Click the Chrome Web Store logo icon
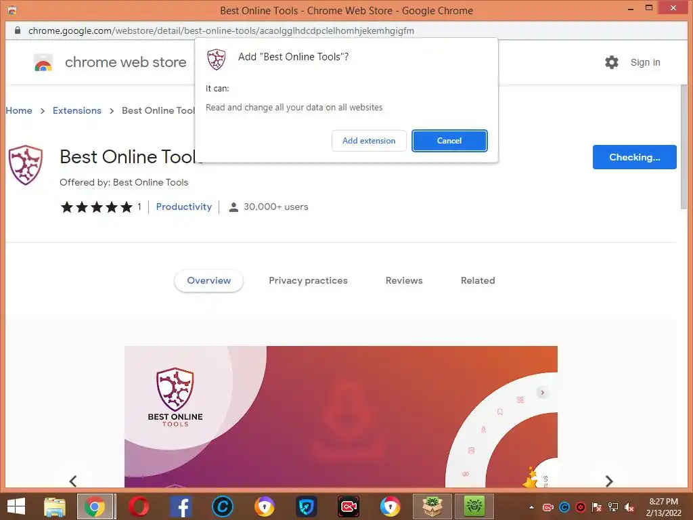The image size is (693, 520). (43, 63)
